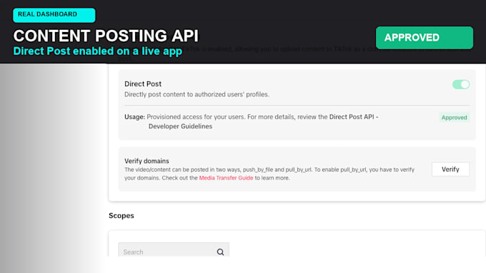This screenshot has width=486, height=273.
Task: Click 'Directly post content to authorized users' text
Action: pyautogui.click(x=197, y=94)
